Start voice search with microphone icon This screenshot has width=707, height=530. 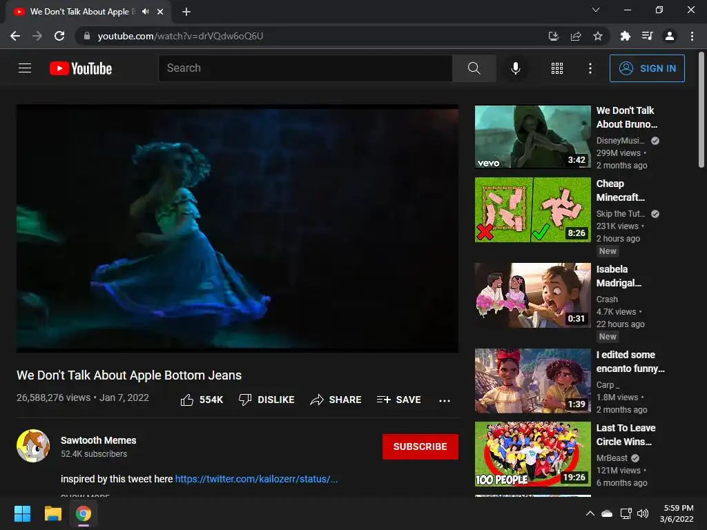pos(515,68)
